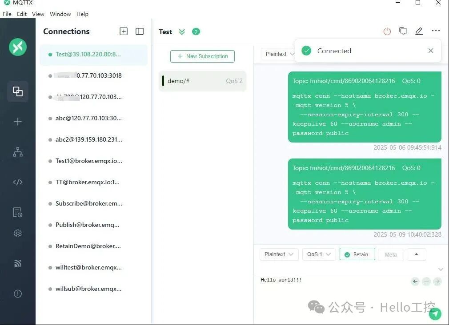Click the plus new connection sidebar icon
449x325 pixels.
(x=18, y=122)
